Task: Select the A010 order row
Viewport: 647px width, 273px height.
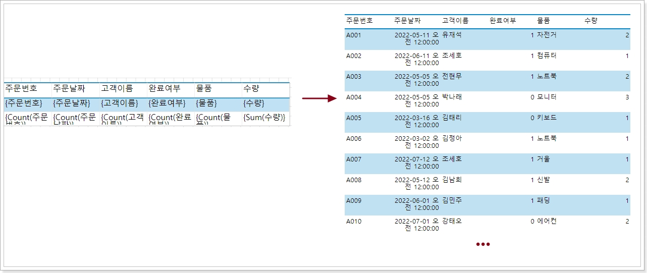Action: coord(354,221)
